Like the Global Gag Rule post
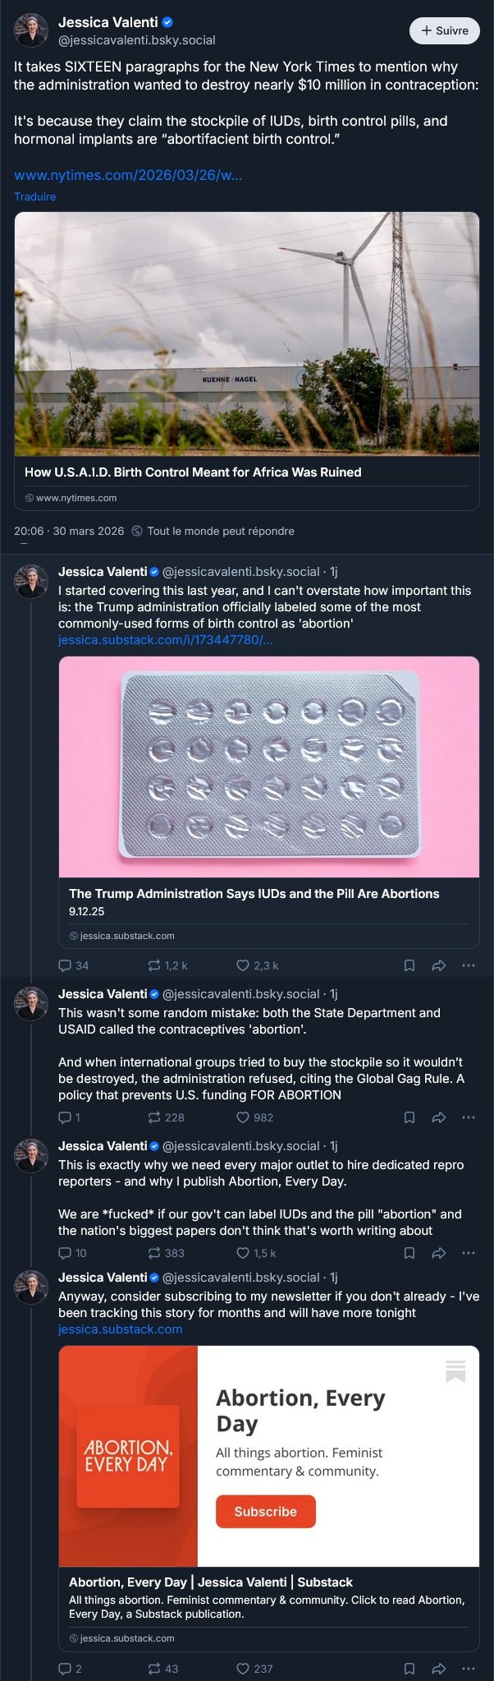The image size is (494, 1681). coord(243,1117)
